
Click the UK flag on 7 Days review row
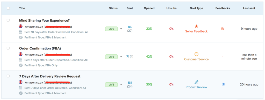pyautogui.click(x=21, y=82)
